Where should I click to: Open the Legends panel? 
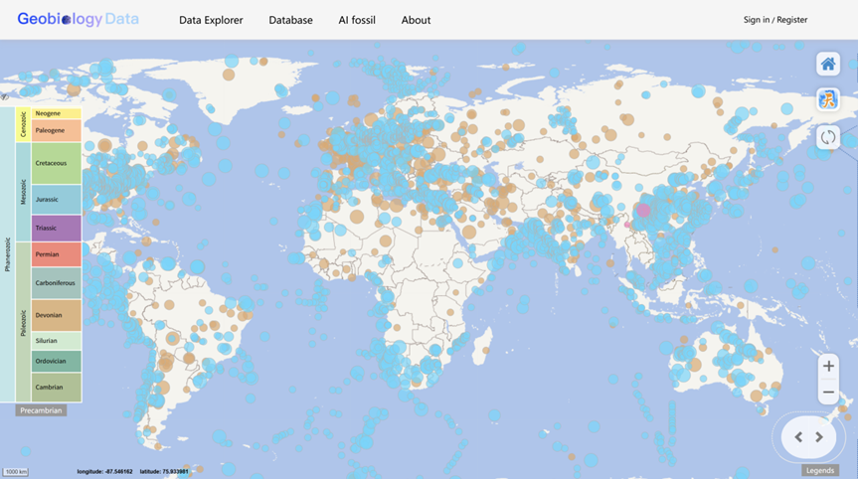[x=819, y=470]
